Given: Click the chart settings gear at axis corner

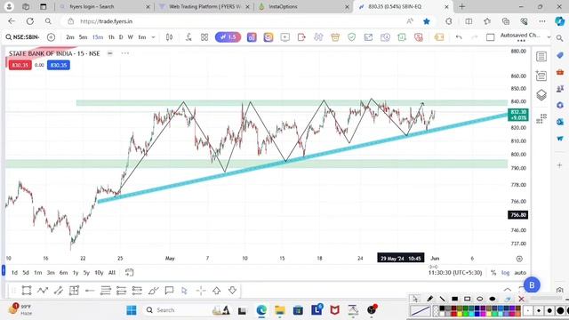Looking at the screenshot, I should [x=519, y=259].
